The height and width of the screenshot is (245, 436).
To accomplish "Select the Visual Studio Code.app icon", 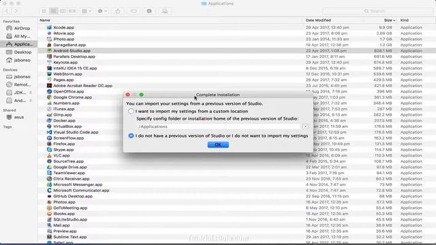I will (x=49, y=132).
